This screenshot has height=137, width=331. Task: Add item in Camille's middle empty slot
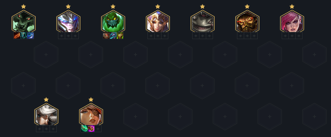click(46, 129)
